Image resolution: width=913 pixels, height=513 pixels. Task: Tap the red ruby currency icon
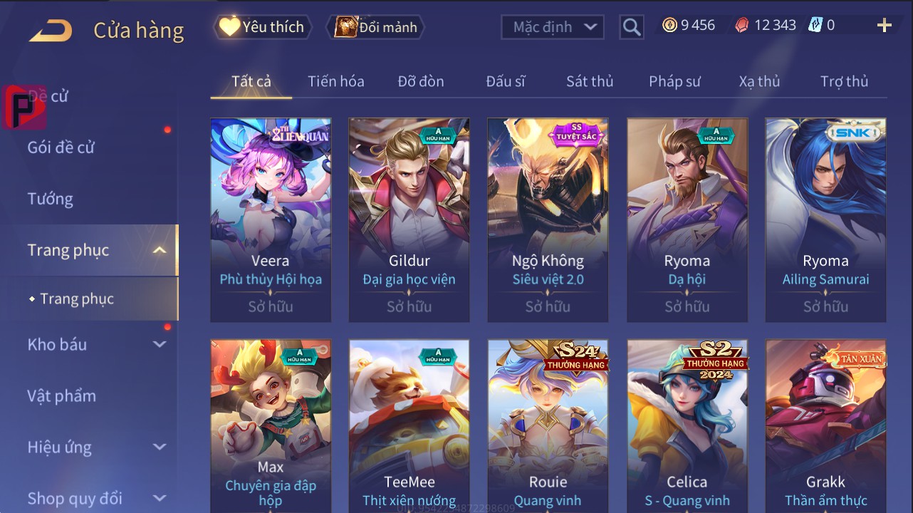point(742,26)
